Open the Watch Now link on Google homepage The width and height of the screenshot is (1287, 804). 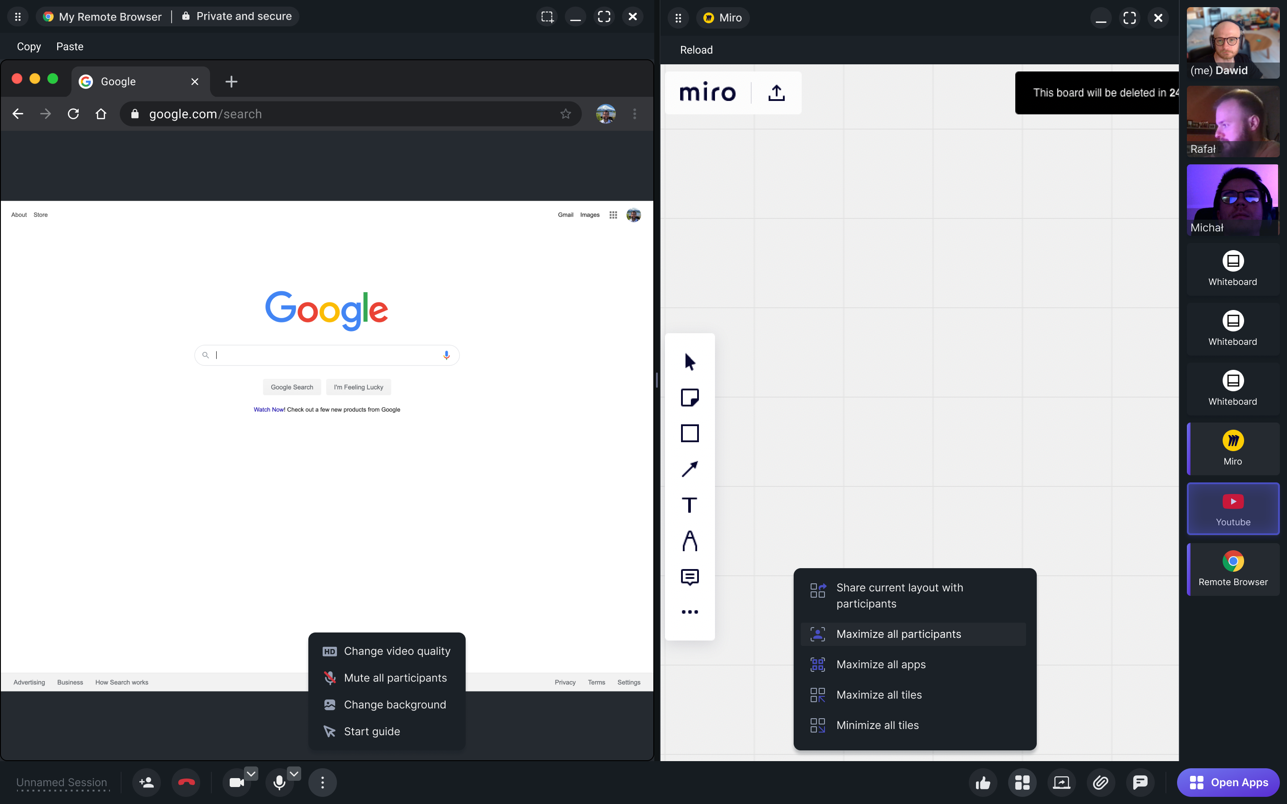[x=269, y=410]
